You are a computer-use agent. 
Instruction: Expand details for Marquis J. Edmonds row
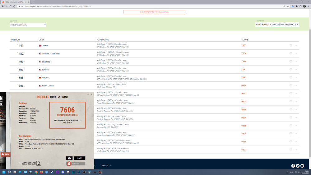(x=296, y=53)
